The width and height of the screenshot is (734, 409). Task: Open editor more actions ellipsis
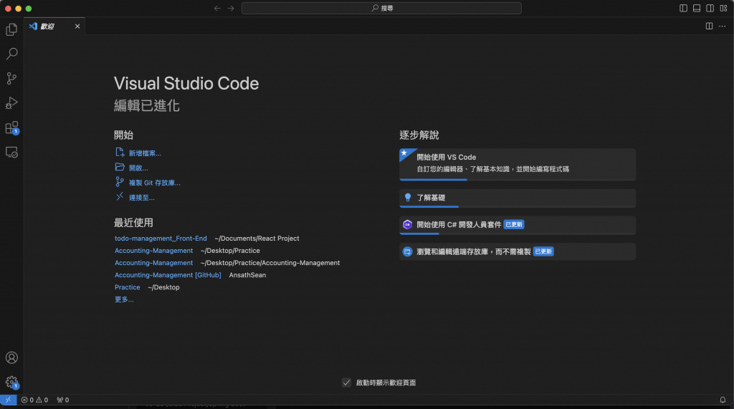point(723,27)
